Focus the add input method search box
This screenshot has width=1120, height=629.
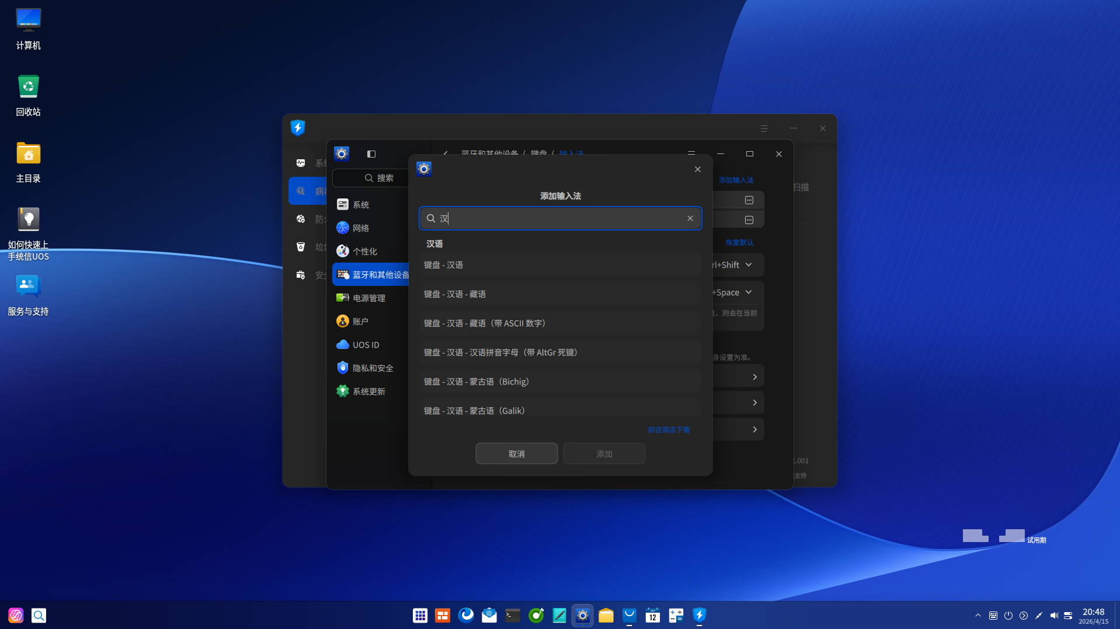559,218
